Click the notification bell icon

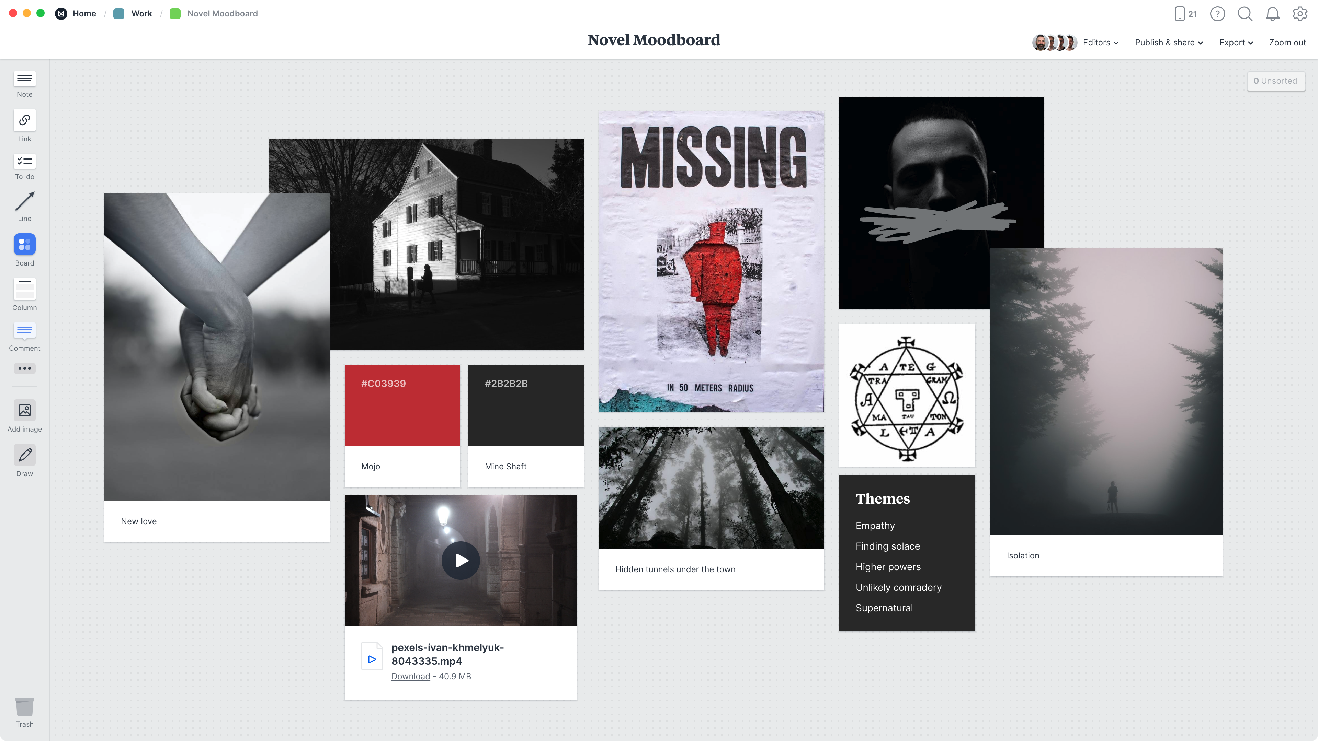[x=1273, y=14]
